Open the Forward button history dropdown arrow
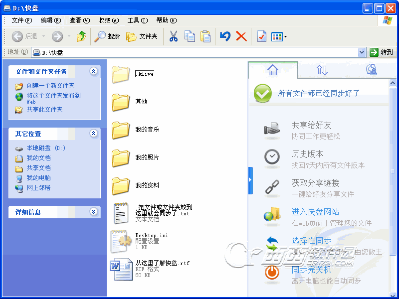The image size is (399, 299). click(69, 36)
